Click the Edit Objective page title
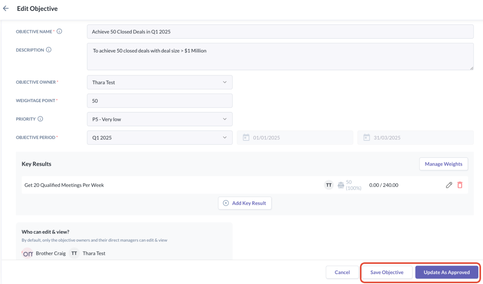This screenshot has width=483, height=284. (37, 8)
